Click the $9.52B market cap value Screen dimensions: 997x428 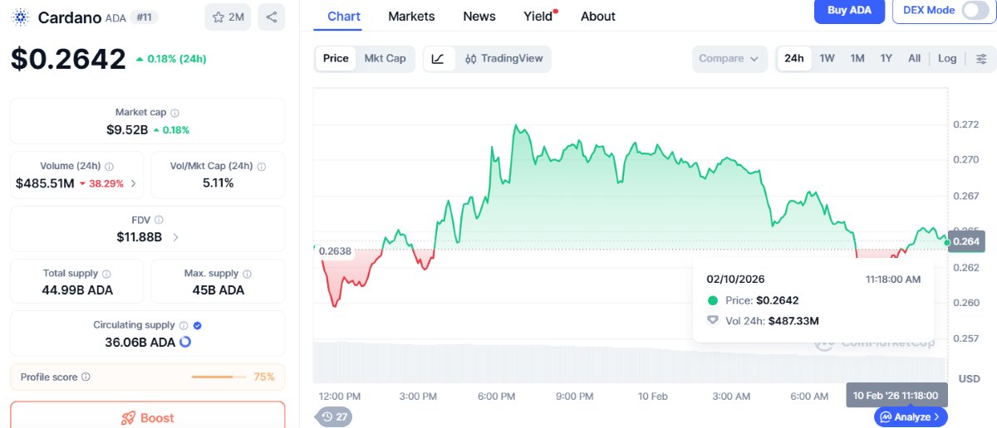click(127, 130)
